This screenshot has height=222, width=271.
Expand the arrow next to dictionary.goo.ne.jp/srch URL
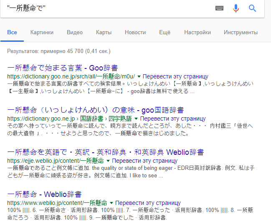[x=139, y=76]
